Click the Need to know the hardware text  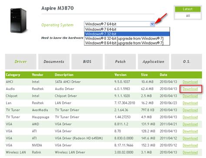(x=62, y=38)
